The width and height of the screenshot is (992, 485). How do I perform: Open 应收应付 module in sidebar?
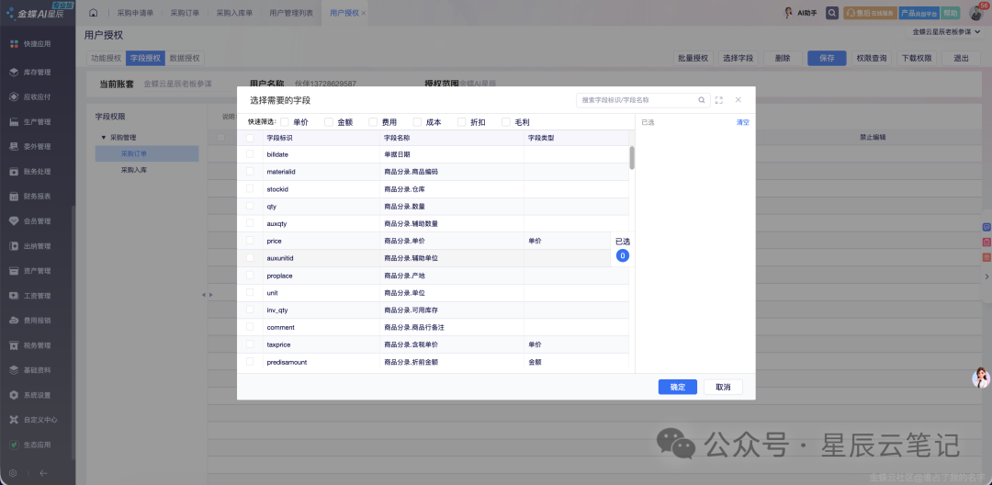tap(30, 96)
